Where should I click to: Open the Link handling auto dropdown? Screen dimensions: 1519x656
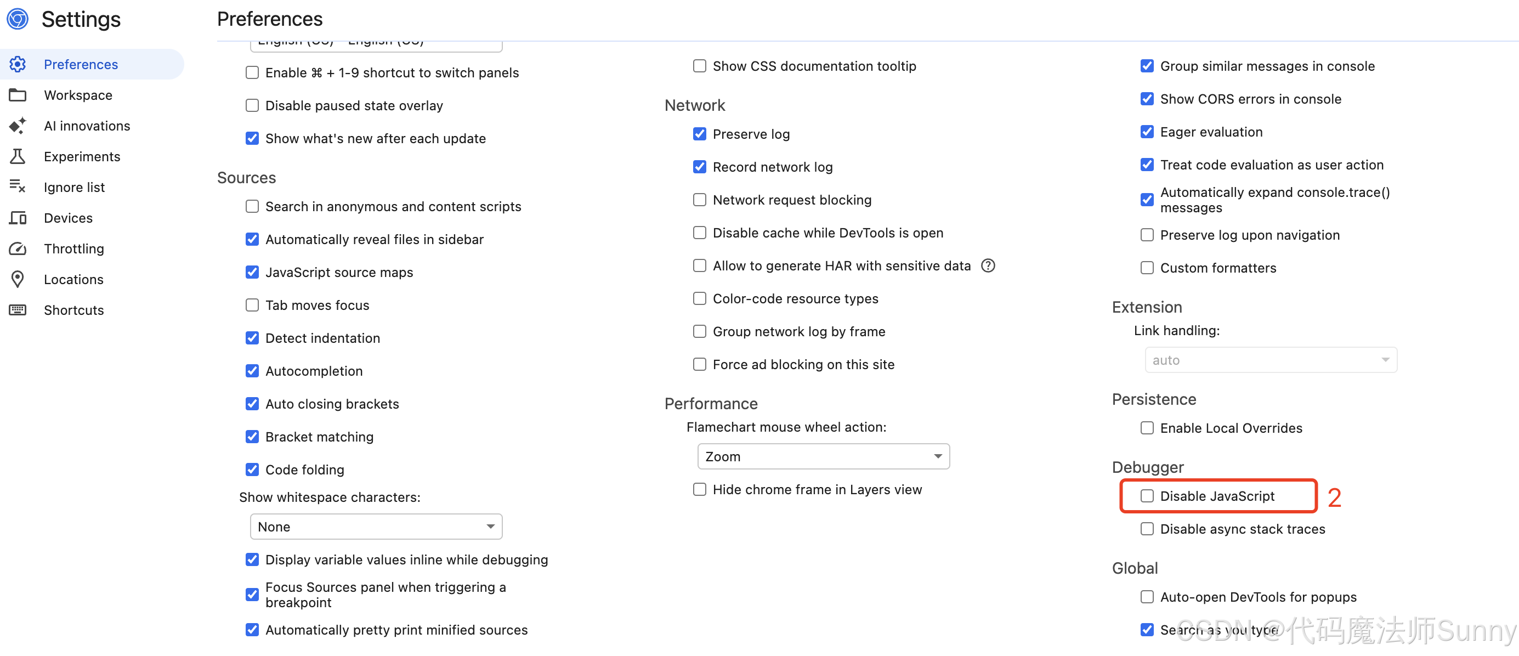click(1271, 360)
